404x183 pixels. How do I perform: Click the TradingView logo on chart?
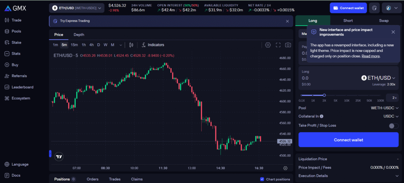59,156
